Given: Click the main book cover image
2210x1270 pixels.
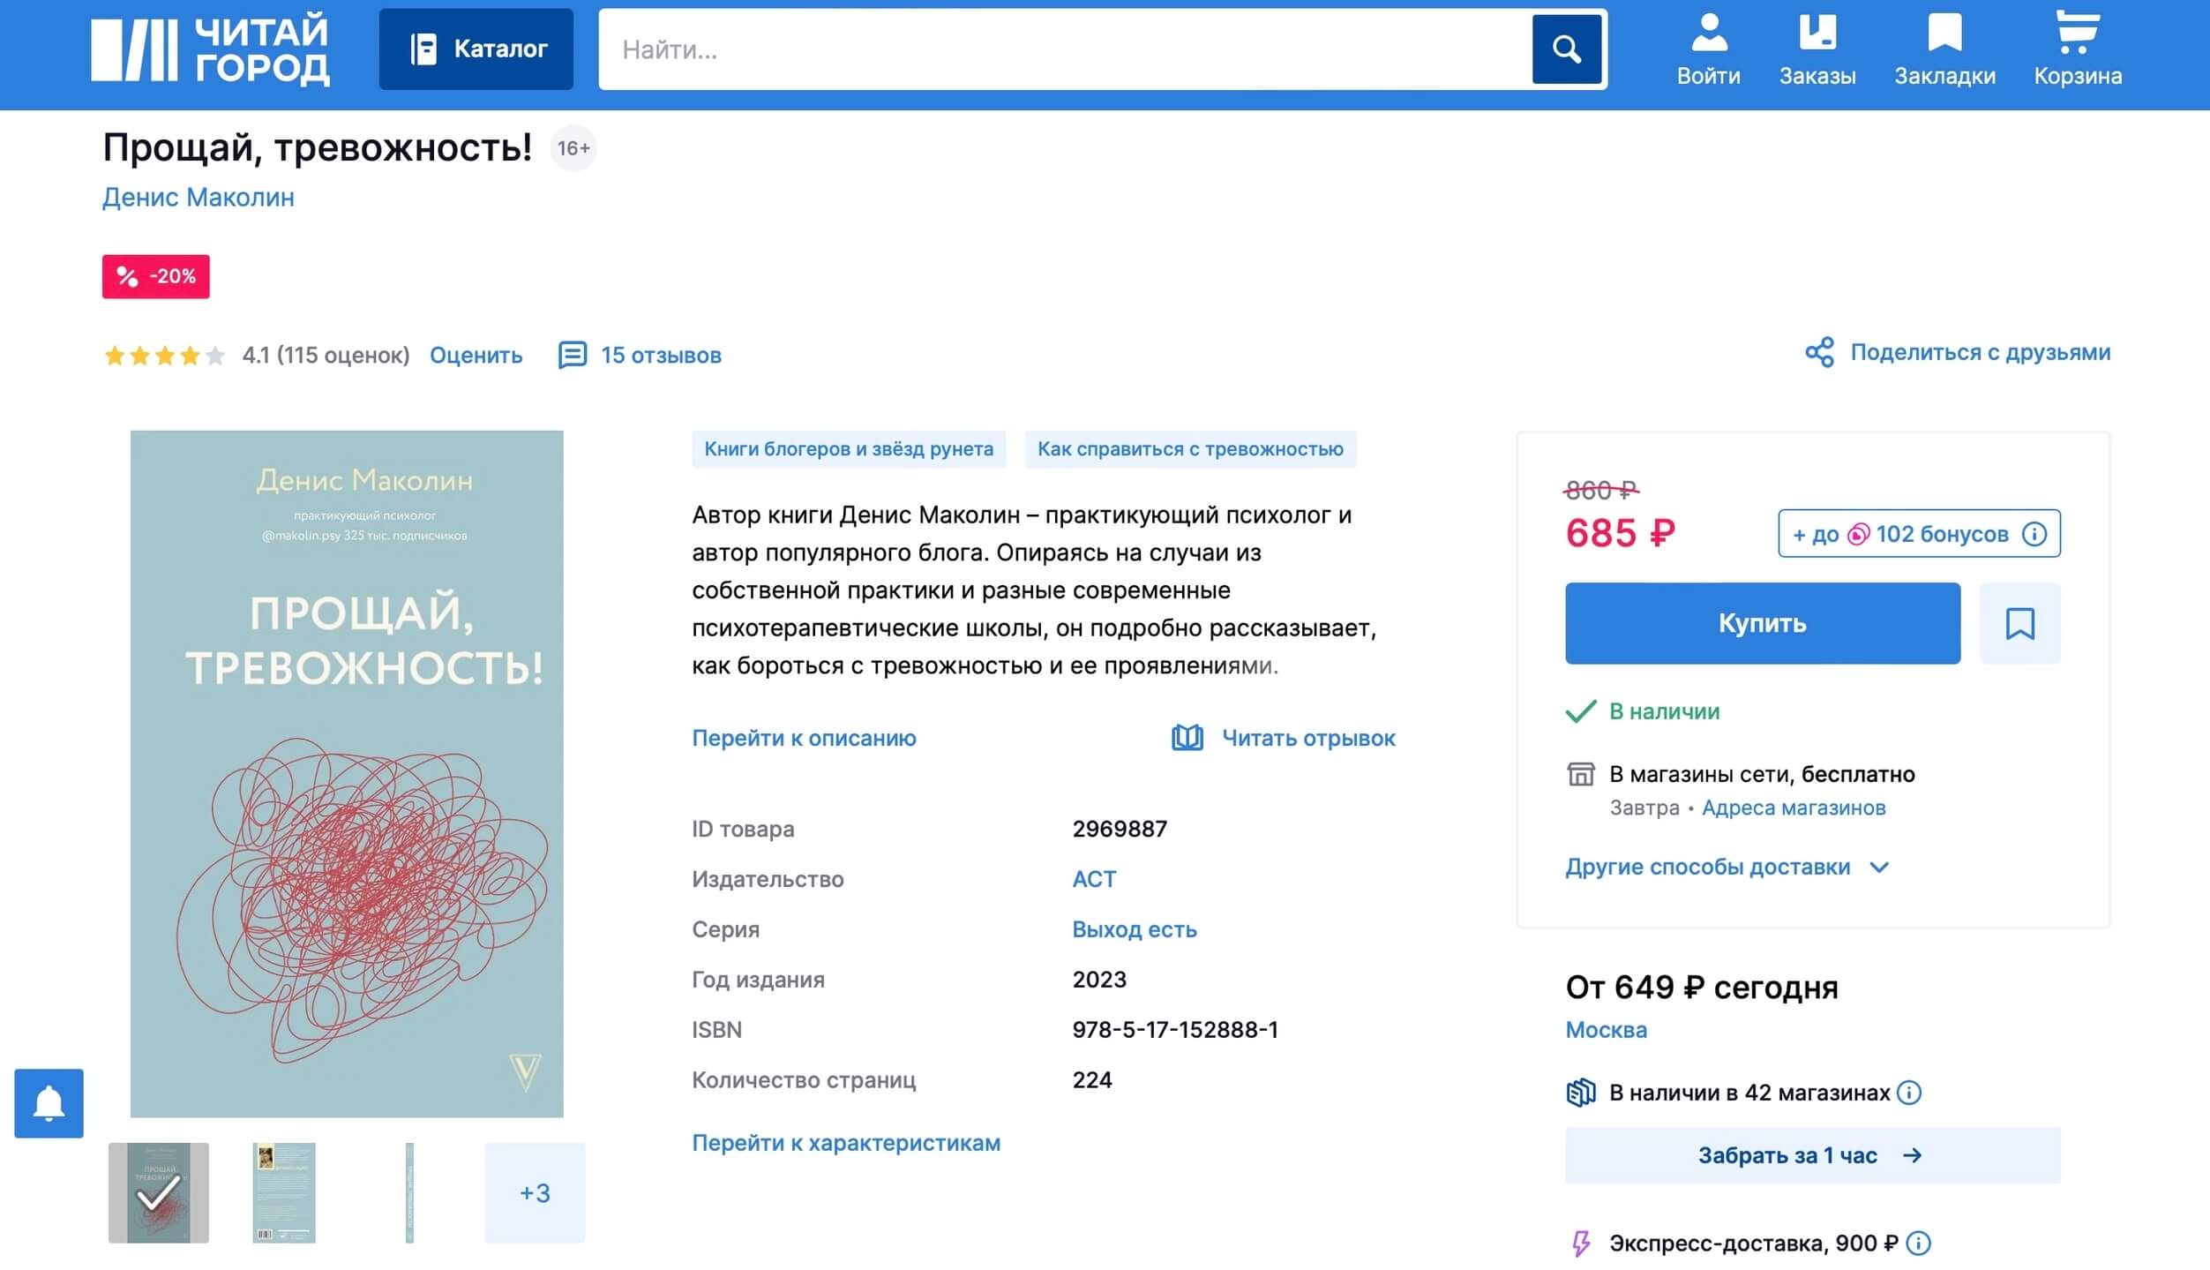Looking at the screenshot, I should tap(347, 774).
